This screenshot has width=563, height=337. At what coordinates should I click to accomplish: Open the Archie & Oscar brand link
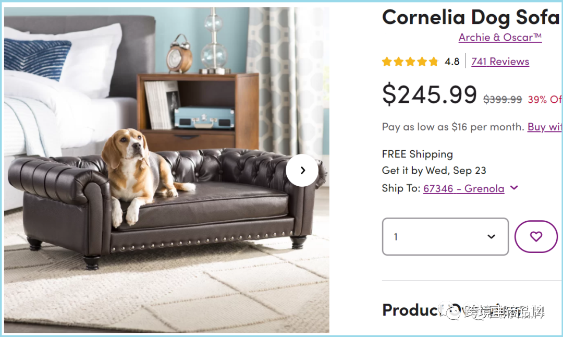pyautogui.click(x=500, y=38)
